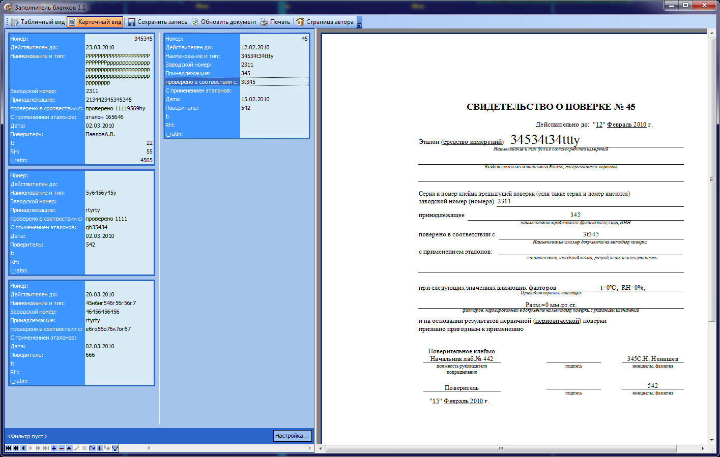The height and width of the screenshot is (457, 720).
Task: Click Сохранить запись in toolbar
Action: point(157,22)
